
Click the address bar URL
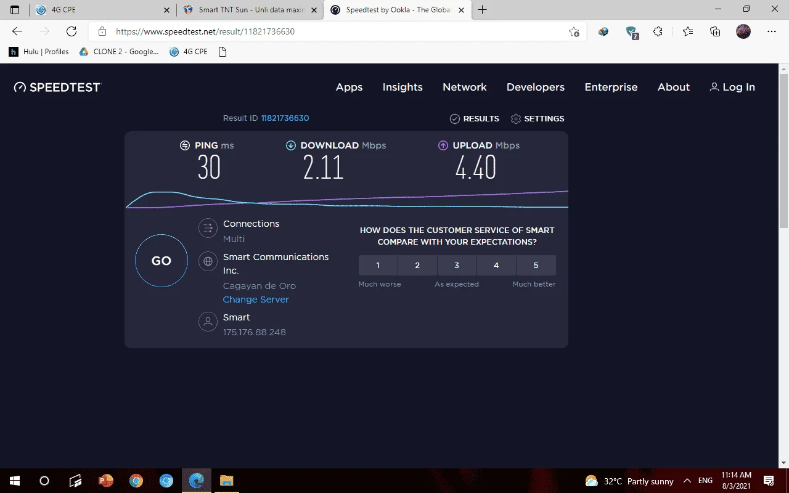pyautogui.click(x=205, y=31)
